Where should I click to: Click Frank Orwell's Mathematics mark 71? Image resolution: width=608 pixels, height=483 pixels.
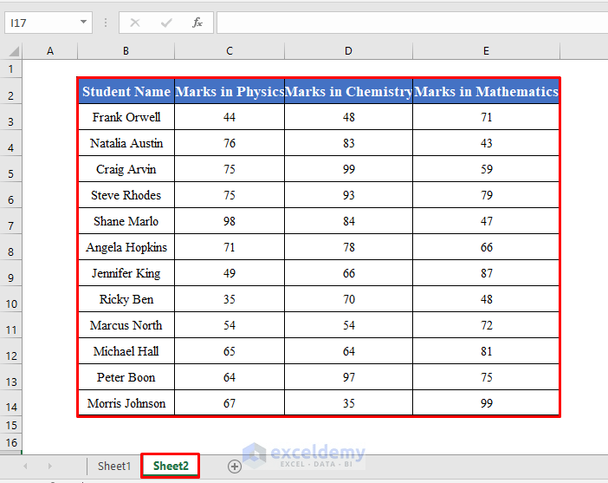pos(486,117)
